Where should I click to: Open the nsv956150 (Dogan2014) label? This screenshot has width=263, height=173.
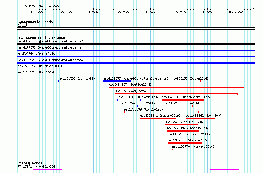tap(190, 78)
